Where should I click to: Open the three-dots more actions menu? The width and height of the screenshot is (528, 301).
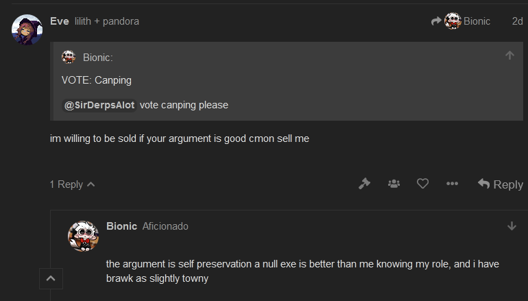[x=452, y=184]
